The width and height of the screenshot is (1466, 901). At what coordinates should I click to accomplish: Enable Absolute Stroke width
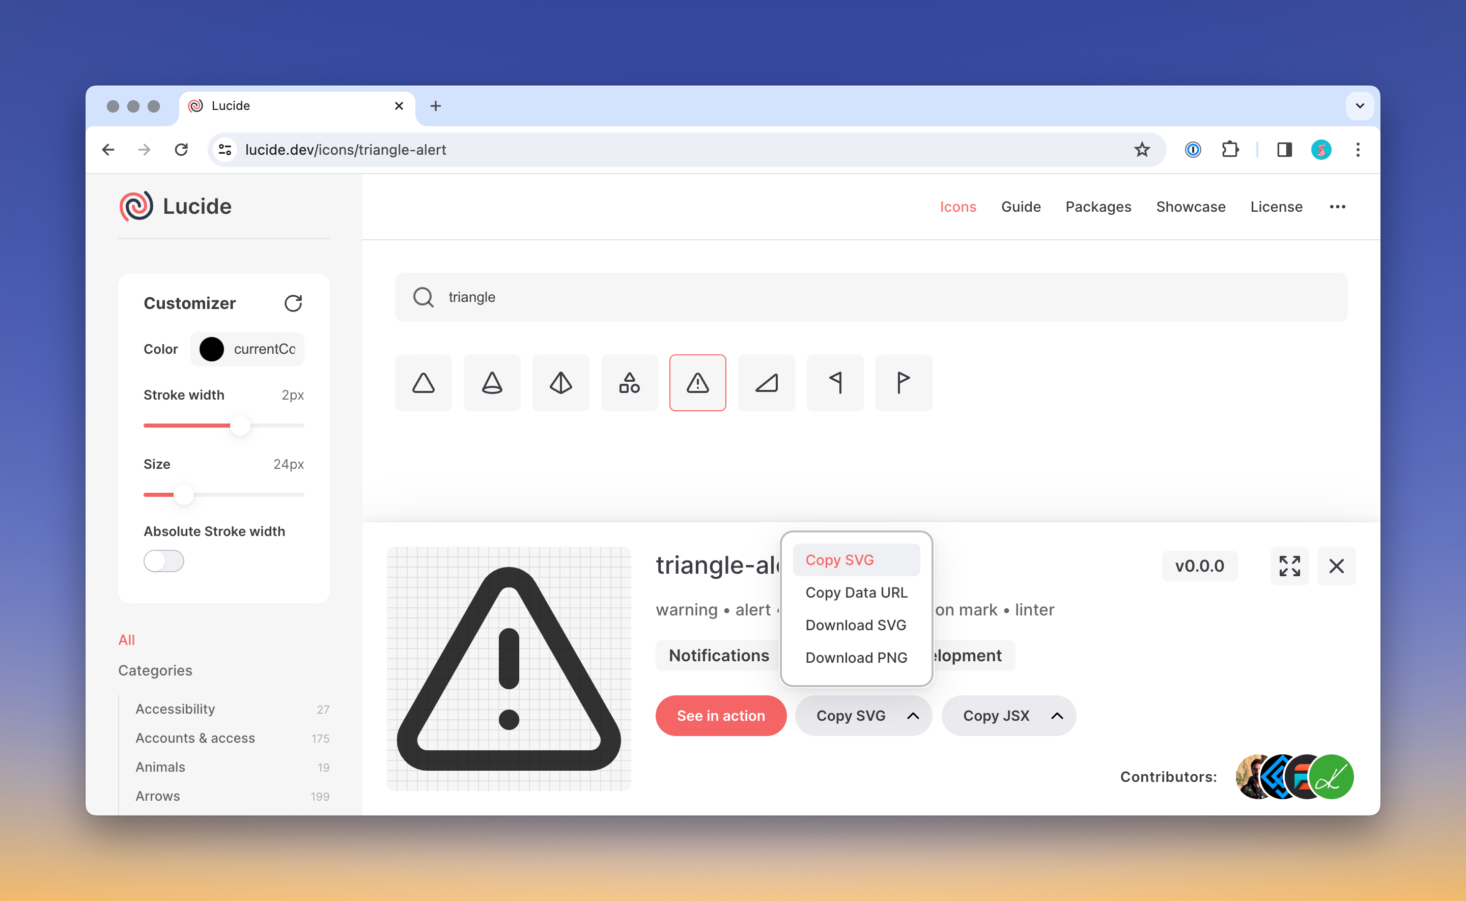click(163, 561)
